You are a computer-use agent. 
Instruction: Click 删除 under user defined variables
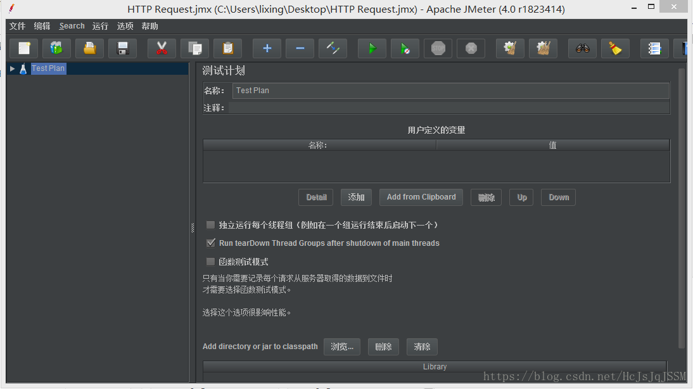pyautogui.click(x=486, y=197)
